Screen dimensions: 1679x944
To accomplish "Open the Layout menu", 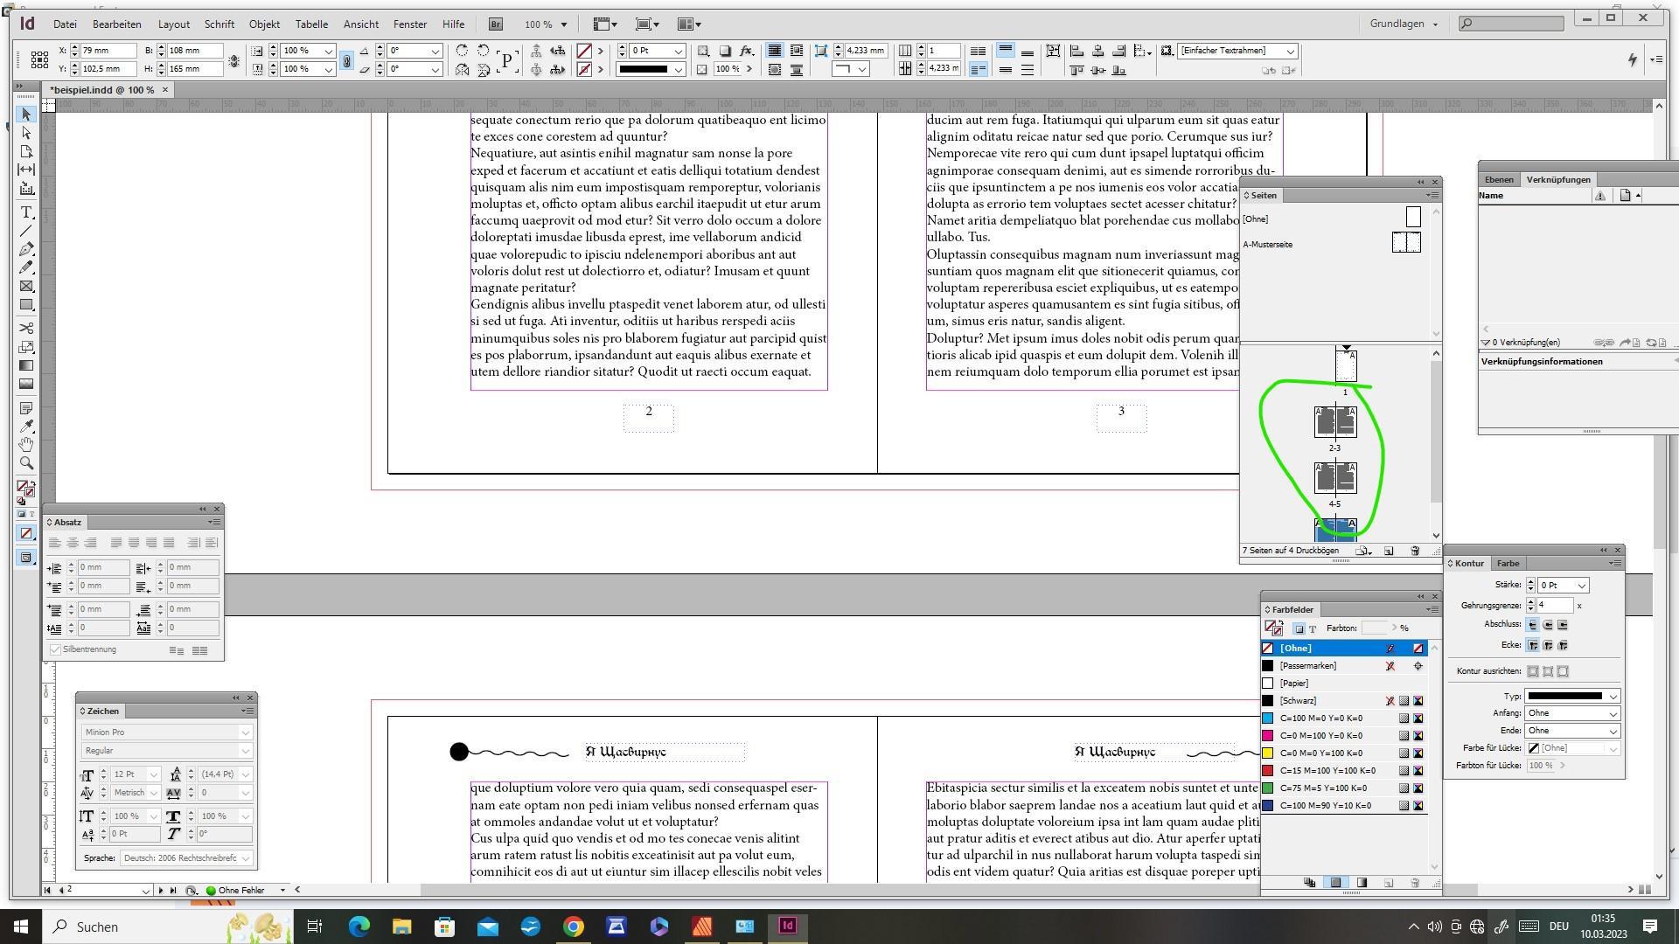I will click(173, 24).
